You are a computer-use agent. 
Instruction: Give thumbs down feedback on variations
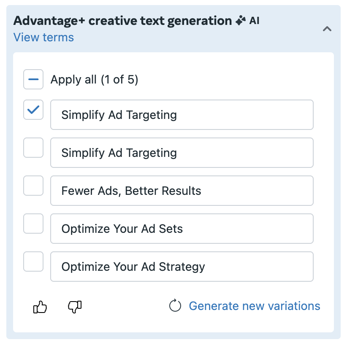pyautogui.click(x=75, y=307)
